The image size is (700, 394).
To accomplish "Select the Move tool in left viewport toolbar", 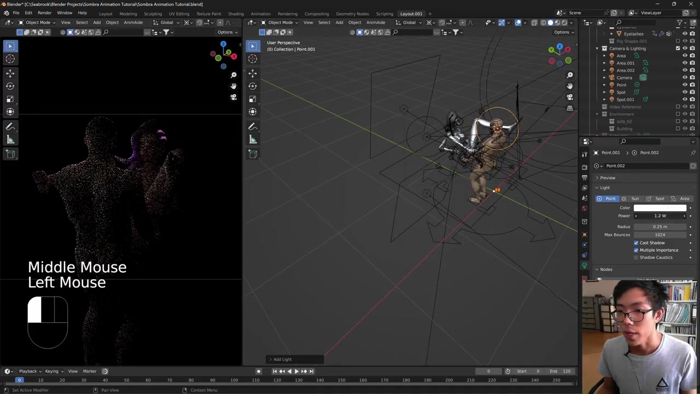I will [10, 73].
